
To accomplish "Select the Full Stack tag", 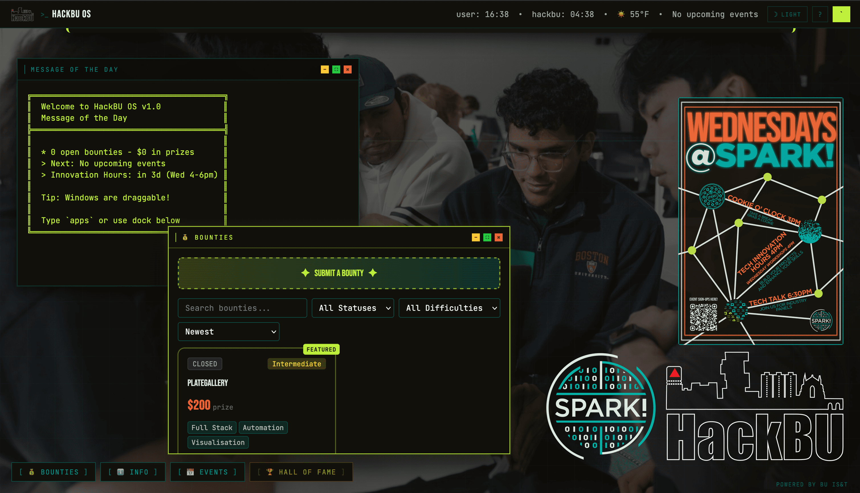I will [212, 428].
